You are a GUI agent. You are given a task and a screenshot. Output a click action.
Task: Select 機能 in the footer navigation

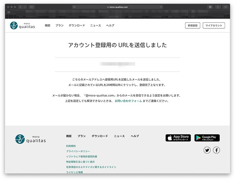pos(69,136)
